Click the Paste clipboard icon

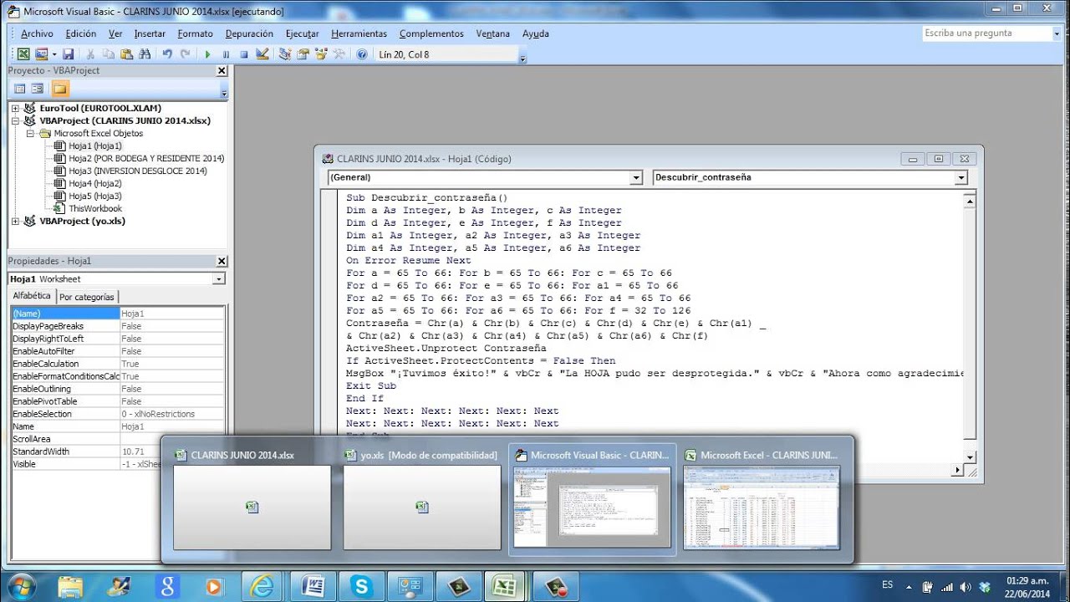[126, 54]
